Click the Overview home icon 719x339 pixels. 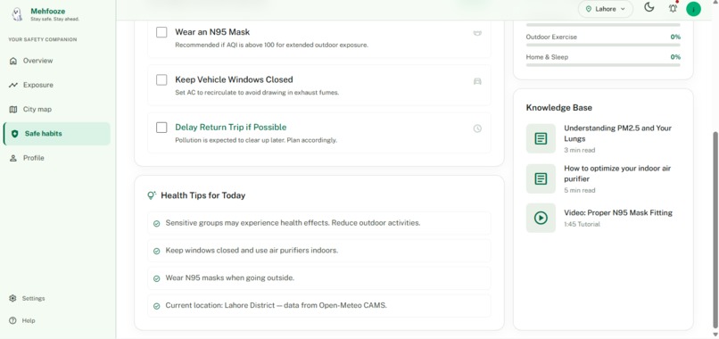point(13,61)
